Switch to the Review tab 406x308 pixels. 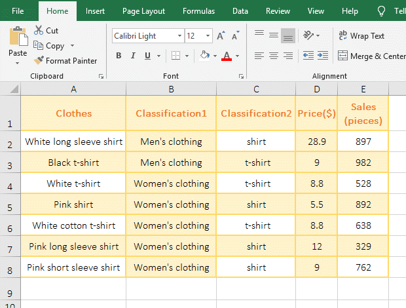click(278, 11)
